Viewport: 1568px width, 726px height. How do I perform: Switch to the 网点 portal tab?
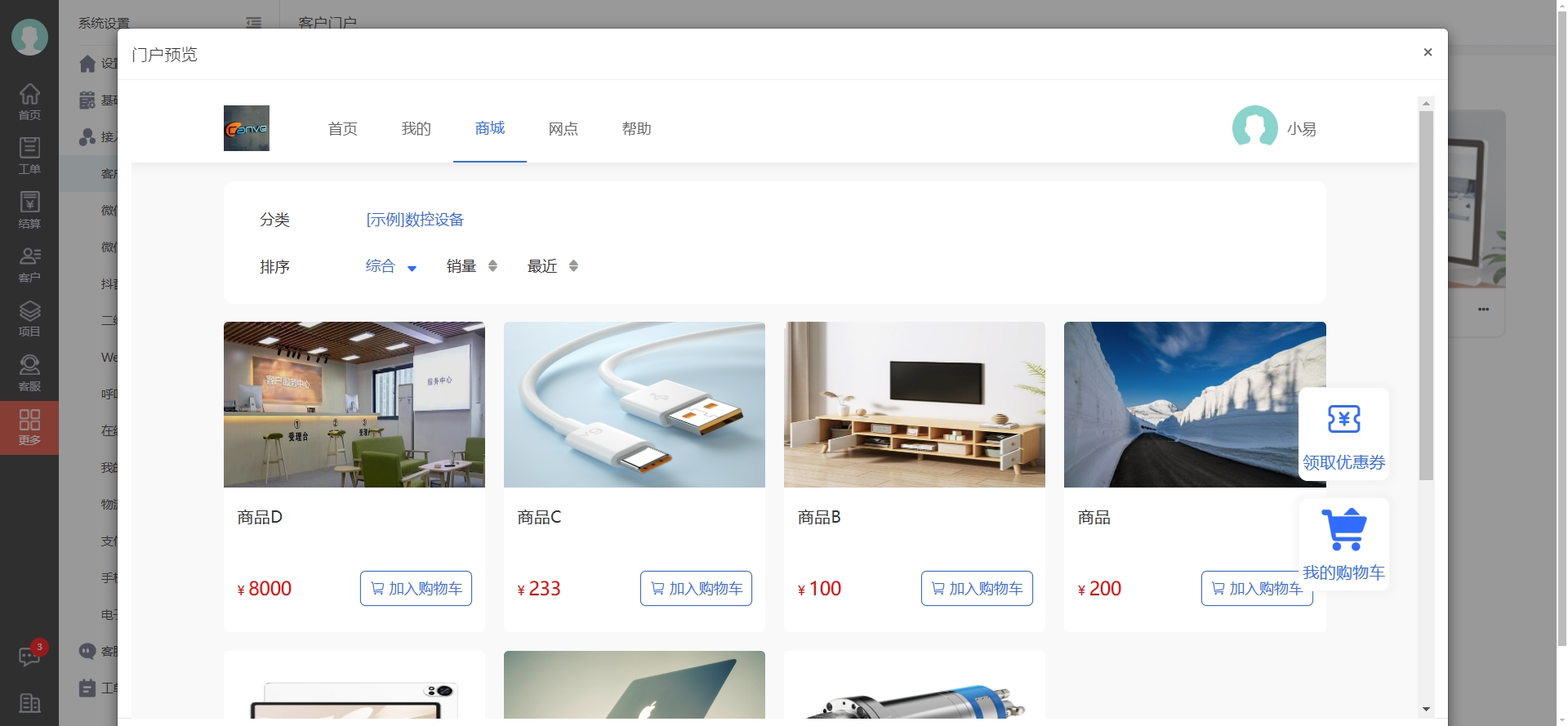point(563,129)
